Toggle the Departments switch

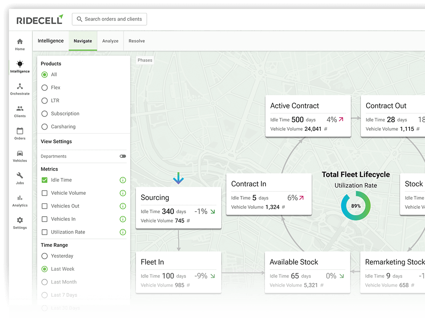[123, 156]
